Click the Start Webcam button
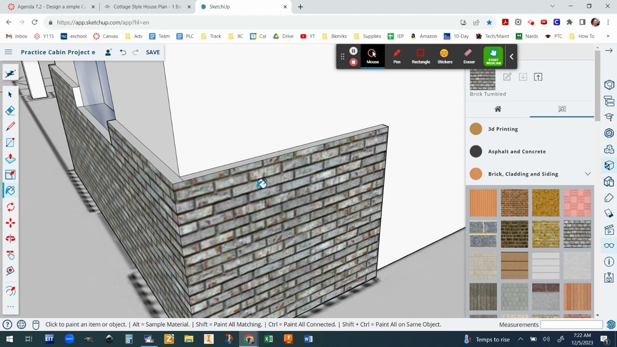This screenshot has width=617, height=347. 493,56
